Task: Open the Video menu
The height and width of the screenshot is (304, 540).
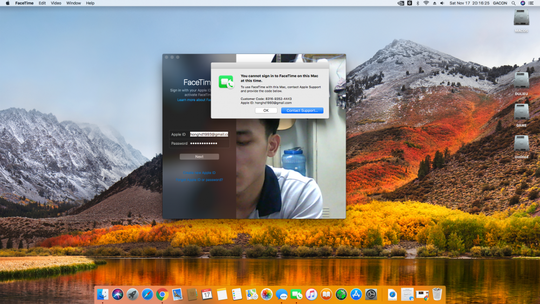Action: [56, 3]
